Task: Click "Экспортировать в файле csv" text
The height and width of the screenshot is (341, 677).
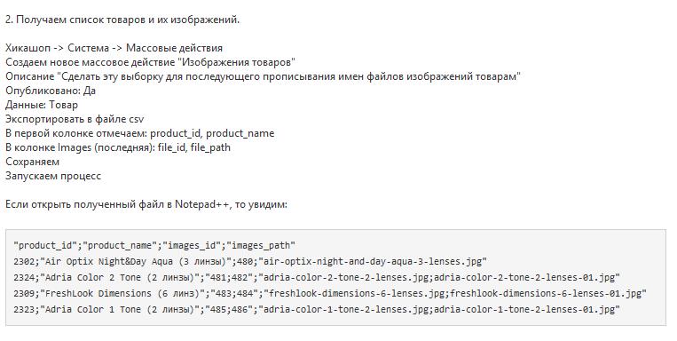Action: (x=75, y=119)
